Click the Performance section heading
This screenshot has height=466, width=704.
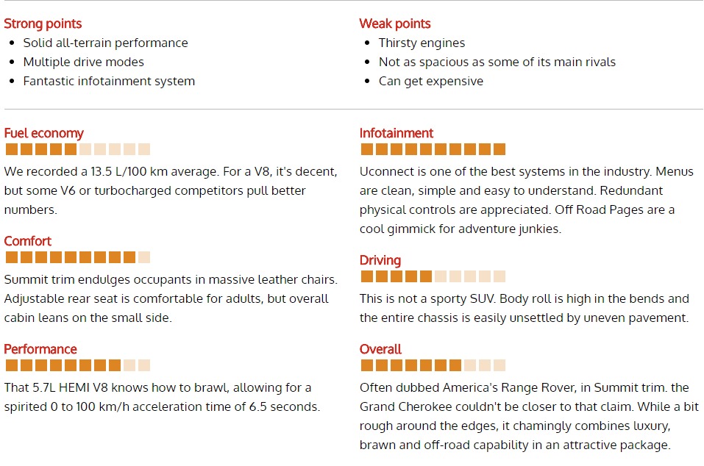pos(40,349)
